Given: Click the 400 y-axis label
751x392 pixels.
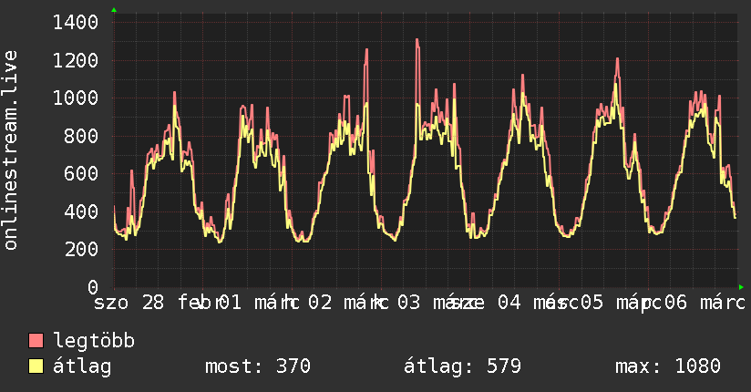Looking at the screenshot, I should click(81, 211).
